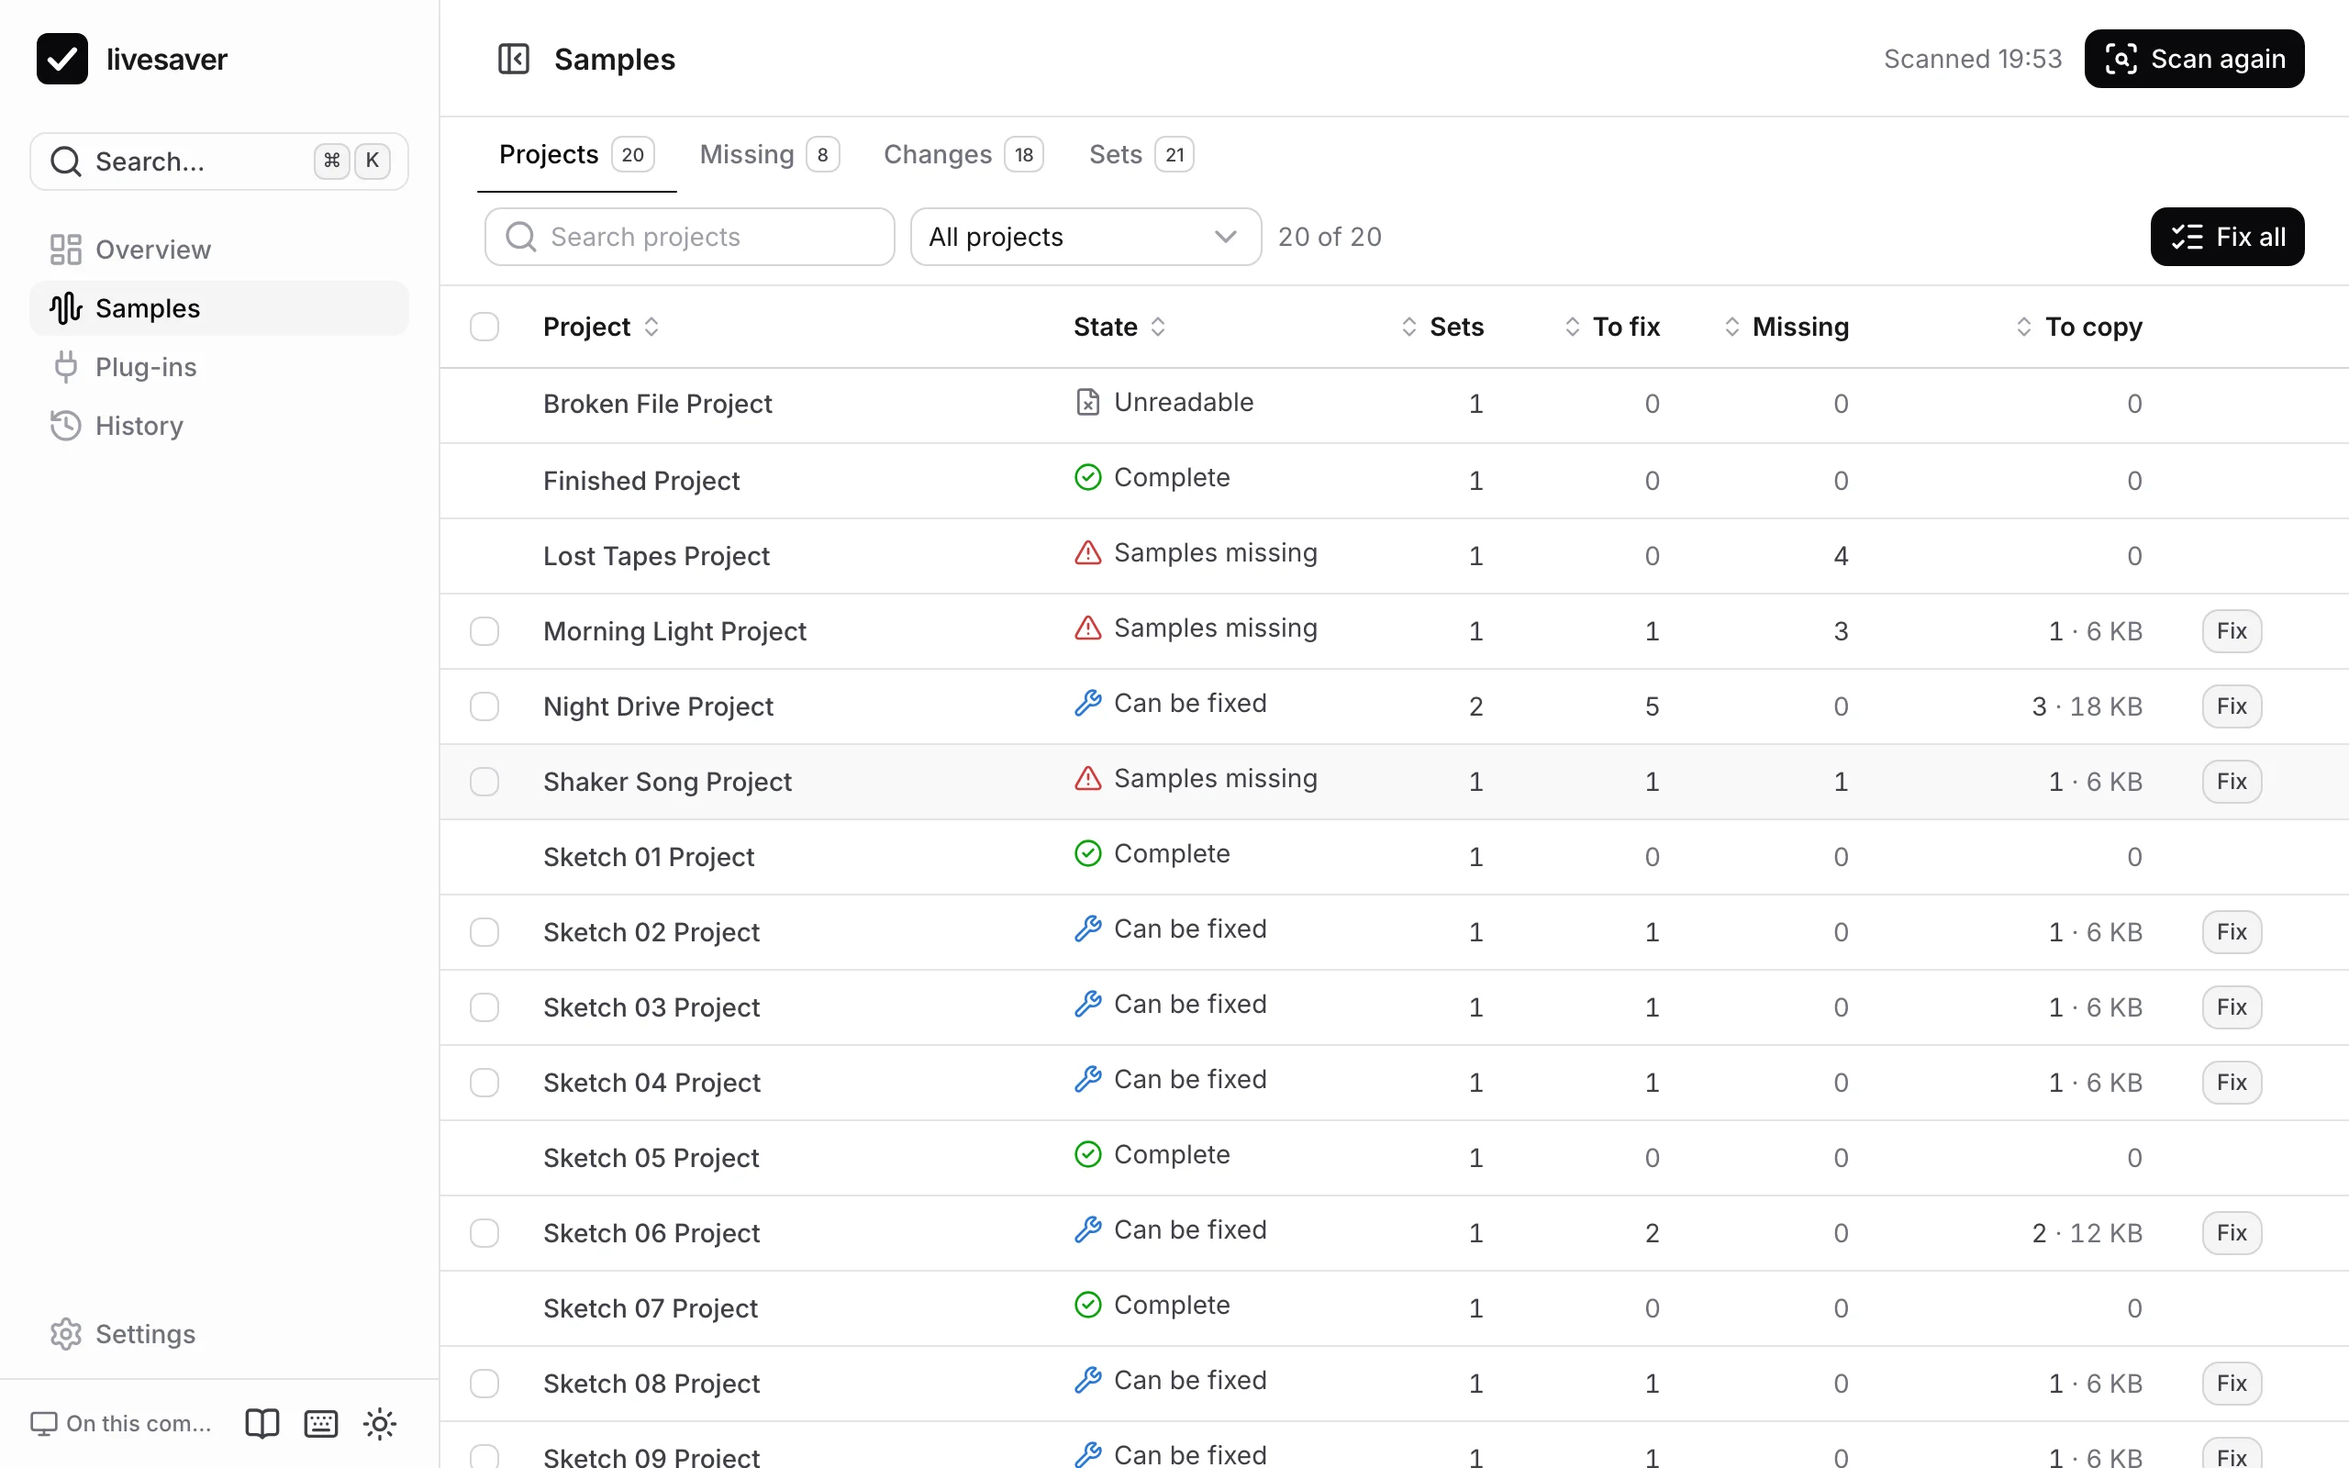Sort the table by Project column
The image size is (2349, 1468).
pos(602,327)
